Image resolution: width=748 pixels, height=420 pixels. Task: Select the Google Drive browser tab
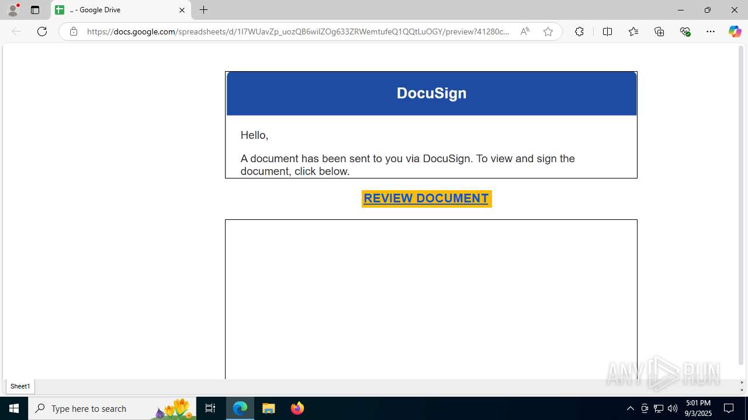(x=120, y=10)
